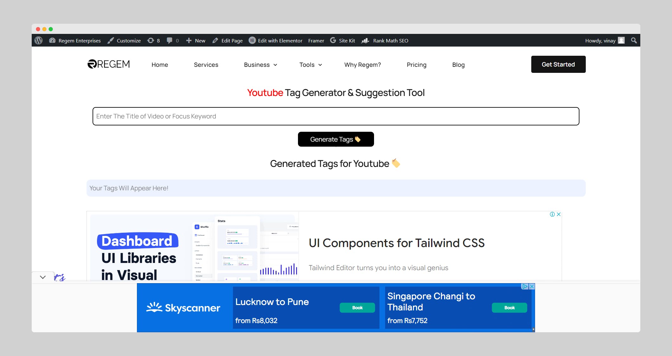Screen dimensions: 672x356
Task: Click the chevron expander at bottom left
Action: coord(43,277)
